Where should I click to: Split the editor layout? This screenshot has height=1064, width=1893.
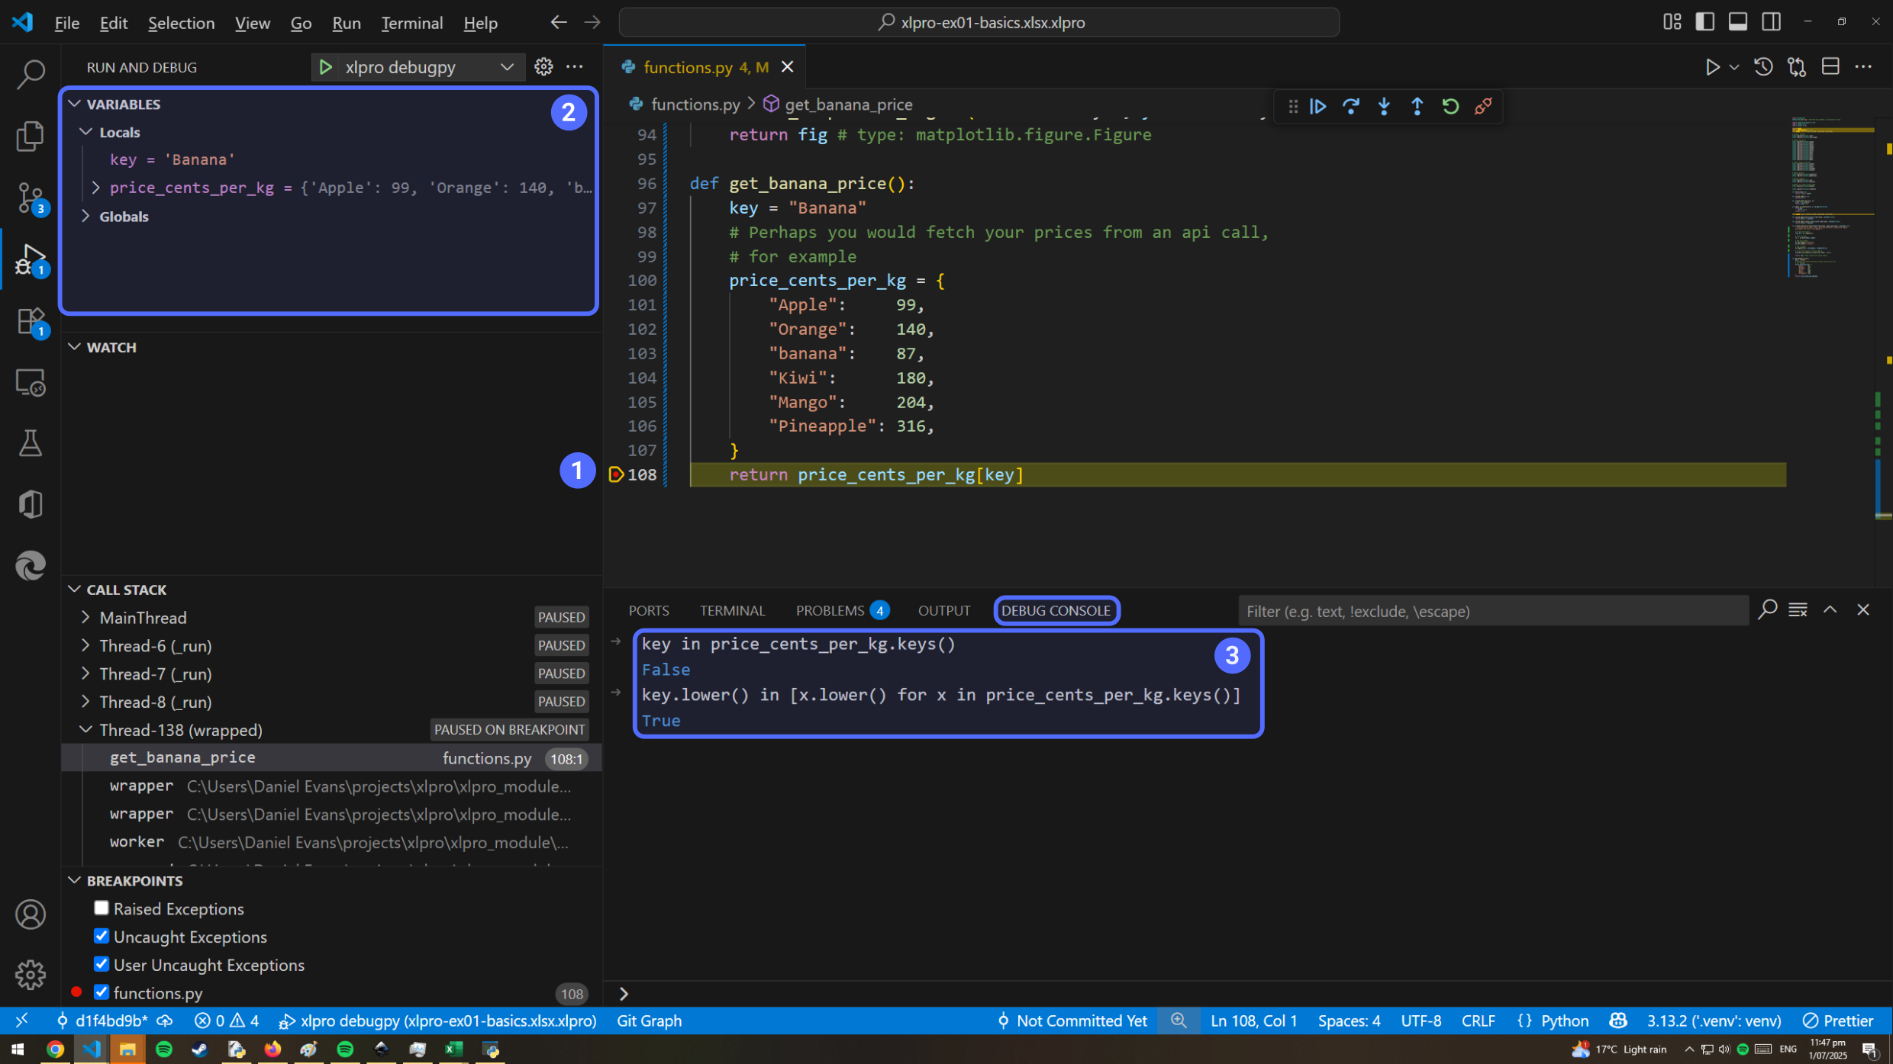[x=1830, y=67]
